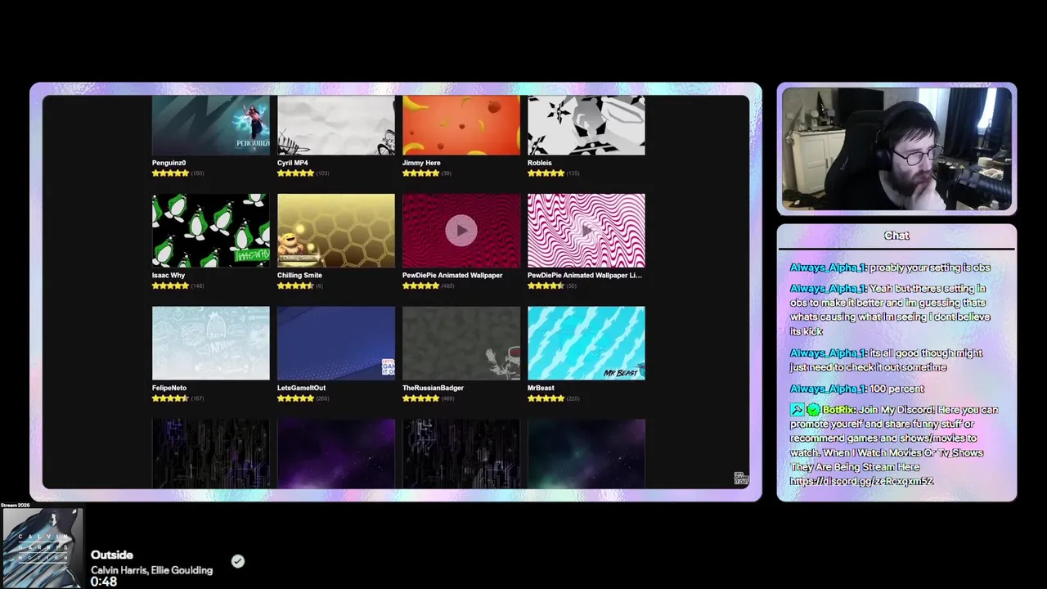The height and width of the screenshot is (589, 1047).
Task: Click the Cyril MP4 title link
Action: [x=293, y=163]
